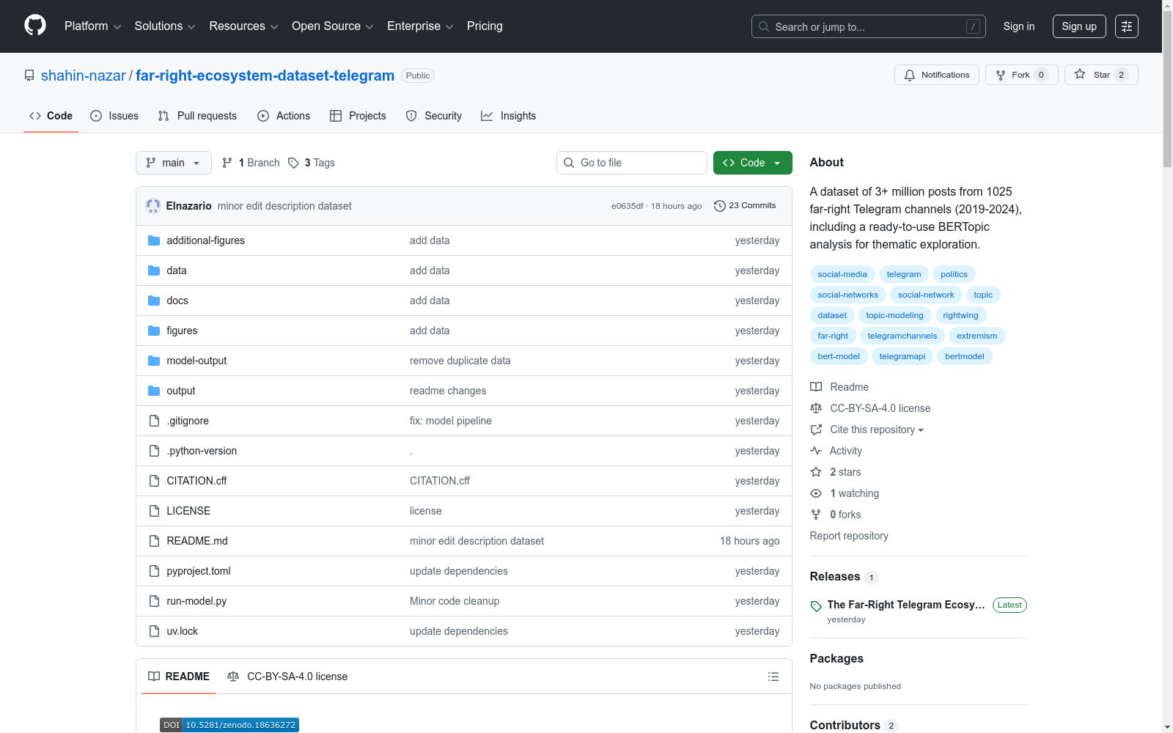Screen dimensions: 1173x733
Task: Click the book icon beside Readme
Action: click(816, 387)
